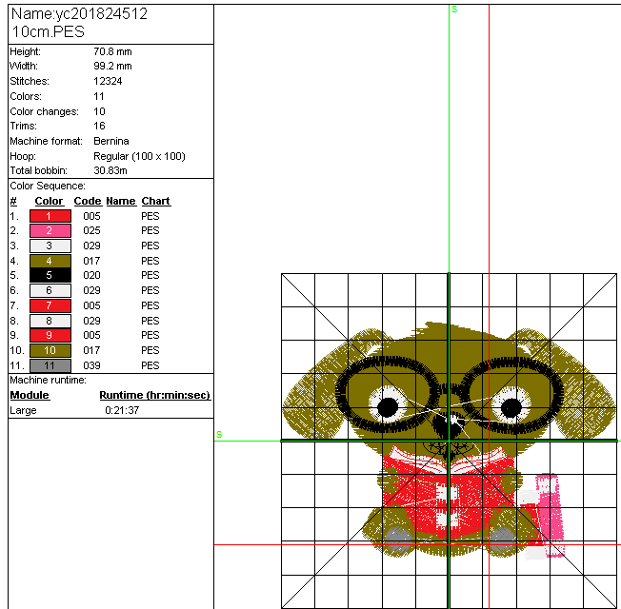Click the 'Code' column header
The height and width of the screenshot is (609, 621).
(x=88, y=201)
